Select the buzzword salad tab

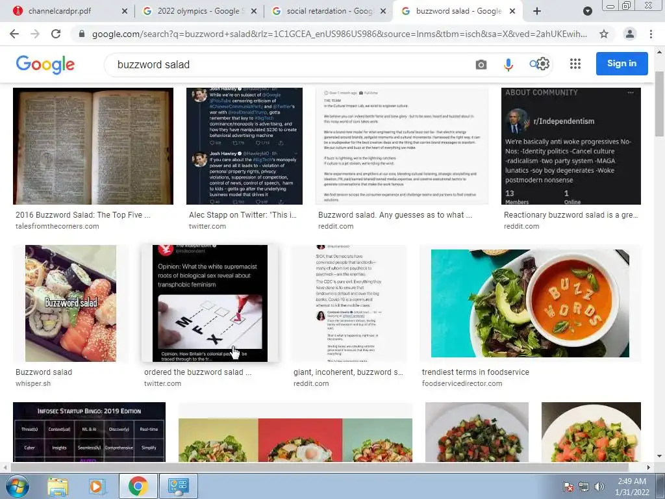tap(458, 11)
